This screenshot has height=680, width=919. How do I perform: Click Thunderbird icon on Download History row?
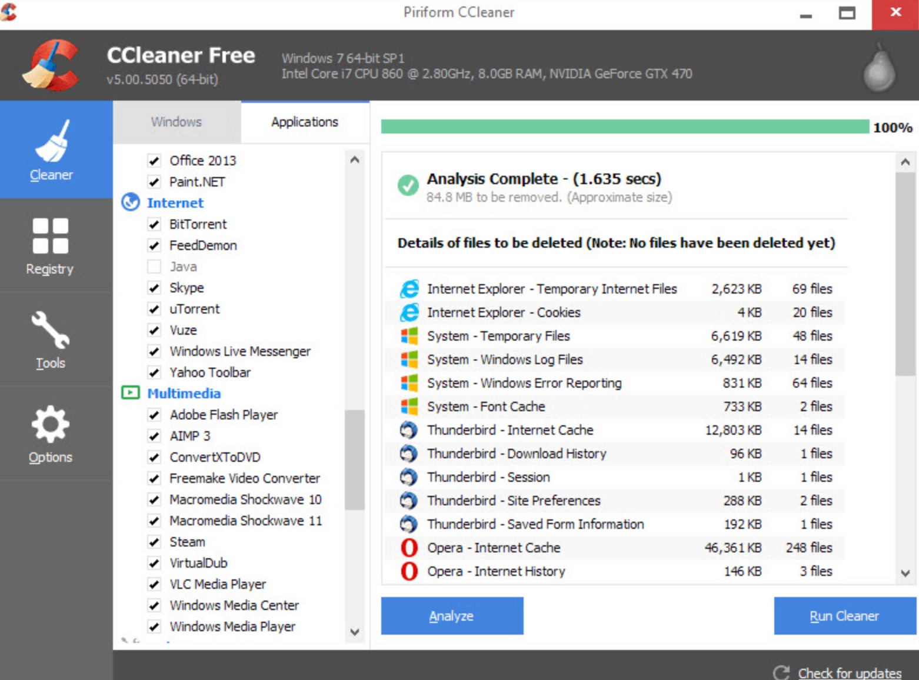(x=409, y=454)
